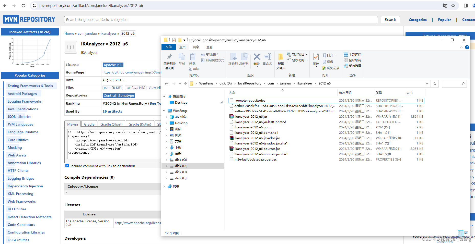Switch to large thumbnails view in status bar
The width and height of the screenshot is (475, 244).
coord(466,233)
